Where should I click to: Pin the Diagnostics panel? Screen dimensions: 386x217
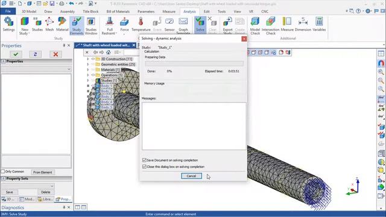[64, 207]
